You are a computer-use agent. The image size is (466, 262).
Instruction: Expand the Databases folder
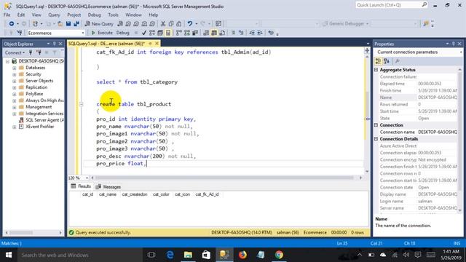(x=14, y=68)
